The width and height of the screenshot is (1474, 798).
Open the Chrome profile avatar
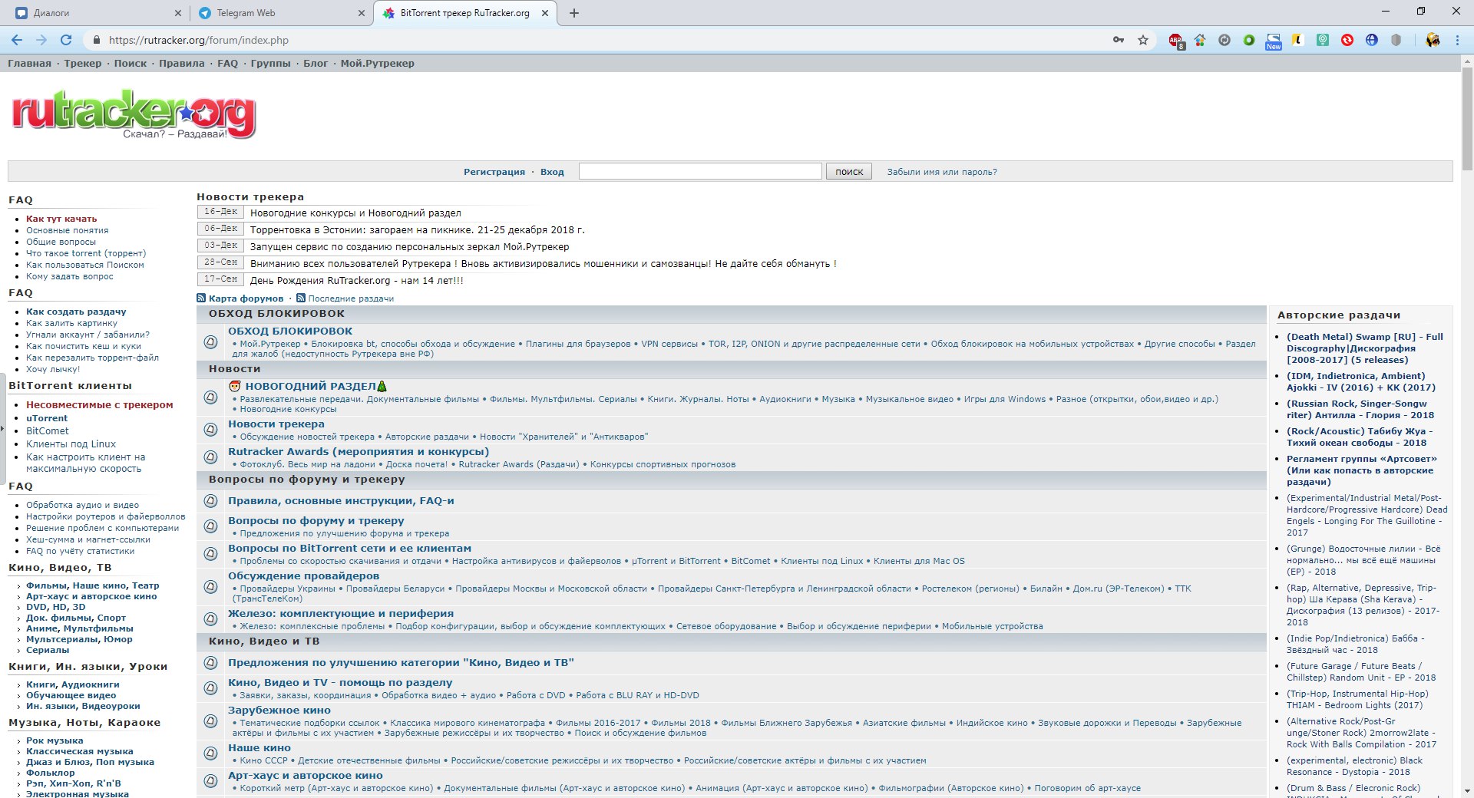click(x=1433, y=40)
